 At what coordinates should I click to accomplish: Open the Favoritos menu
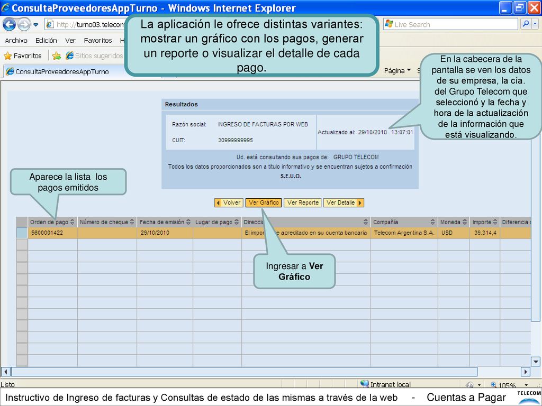(98, 40)
